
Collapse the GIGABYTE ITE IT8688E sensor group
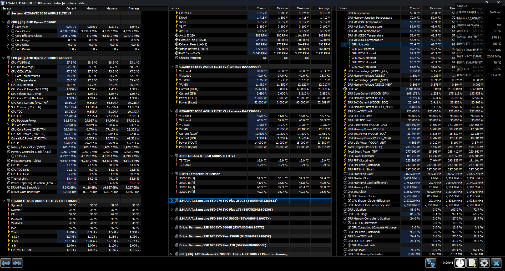(x=4, y=201)
